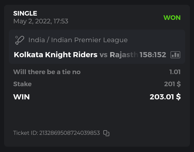This screenshot has width=194, height=152.
Task: Click the cricket bat sport icon
Action: point(20,40)
